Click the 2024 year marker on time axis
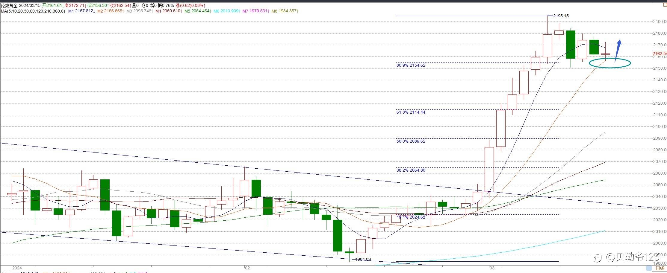The image size is (667, 273). point(17,268)
